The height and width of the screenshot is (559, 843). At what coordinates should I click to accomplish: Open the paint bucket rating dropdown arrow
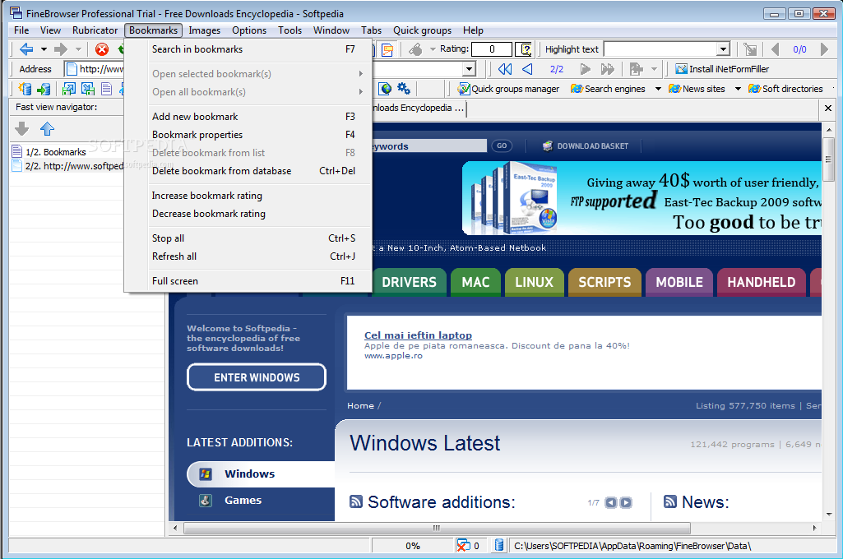click(x=433, y=49)
